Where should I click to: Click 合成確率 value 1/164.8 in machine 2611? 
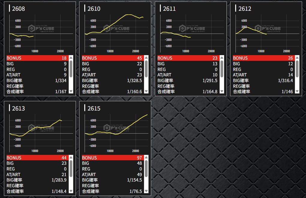210,92
